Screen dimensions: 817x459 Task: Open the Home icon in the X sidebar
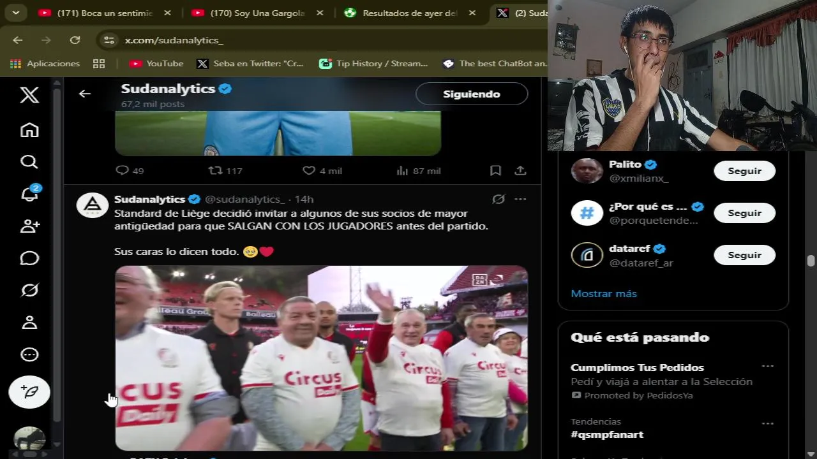(29, 130)
